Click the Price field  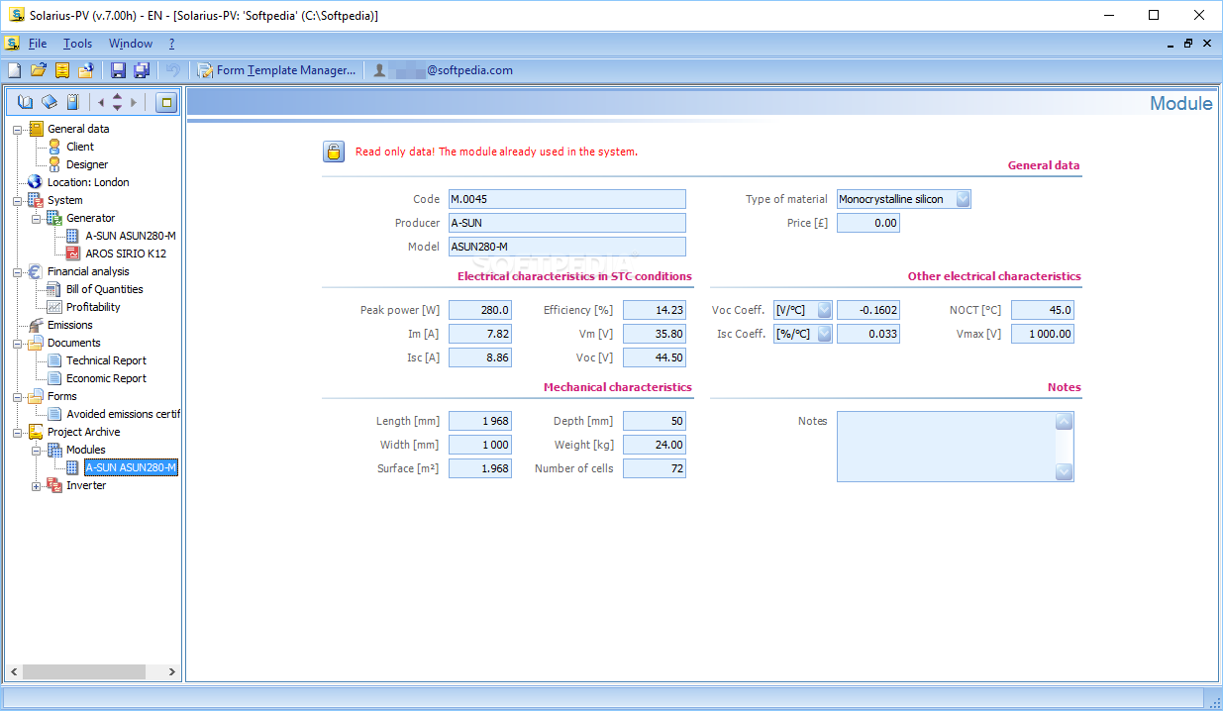coord(868,223)
